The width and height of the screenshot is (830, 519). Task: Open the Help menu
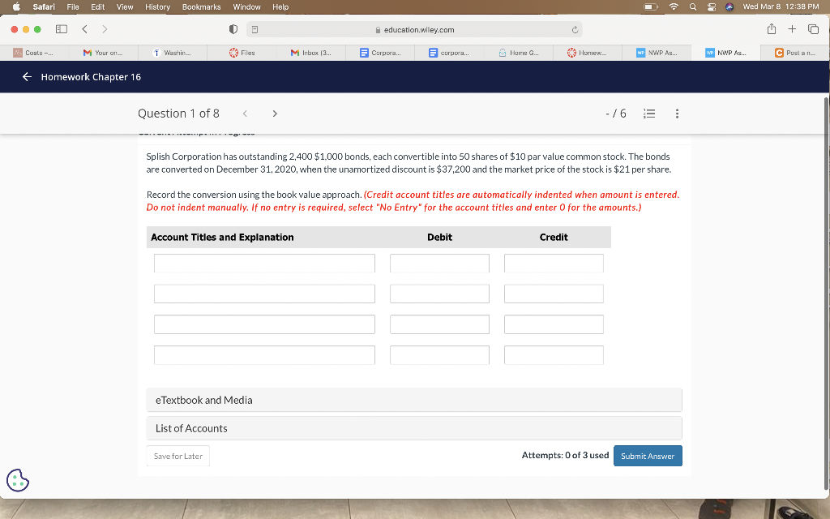[280, 6]
